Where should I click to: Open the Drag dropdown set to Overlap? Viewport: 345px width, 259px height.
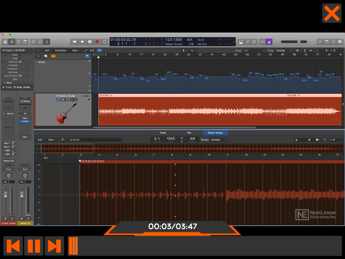[x=284, y=50]
